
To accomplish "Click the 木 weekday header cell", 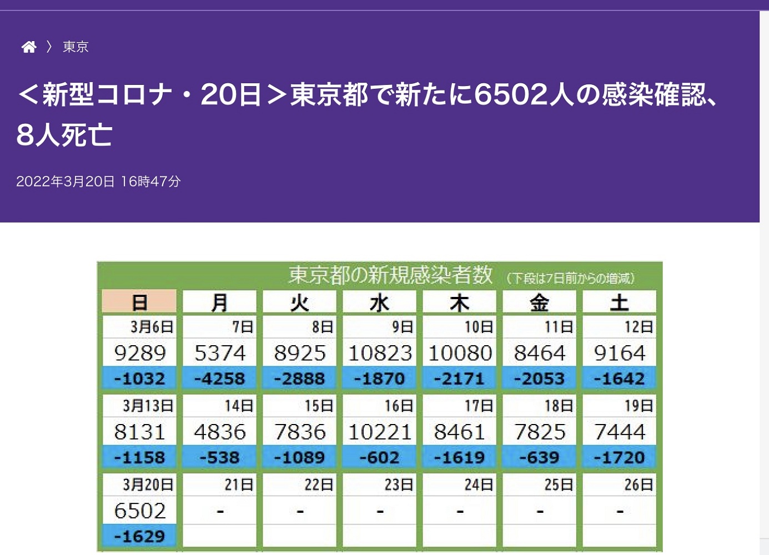I will tap(459, 302).
